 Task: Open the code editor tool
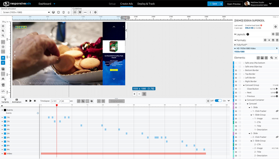pos(3,91)
